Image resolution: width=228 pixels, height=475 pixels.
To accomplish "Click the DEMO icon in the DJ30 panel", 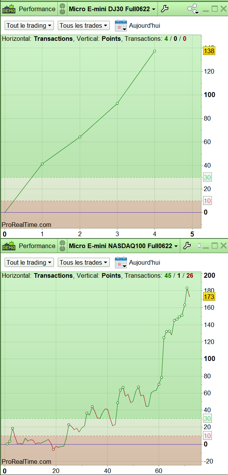I will click(x=9, y=8).
